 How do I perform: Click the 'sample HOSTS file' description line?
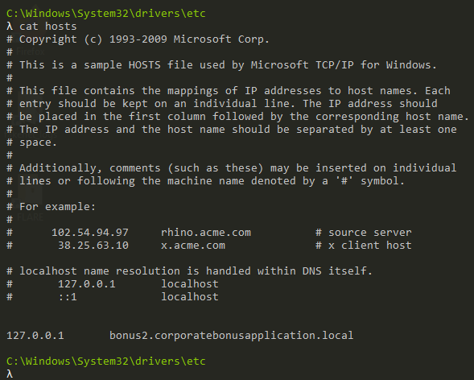[x=221, y=65]
